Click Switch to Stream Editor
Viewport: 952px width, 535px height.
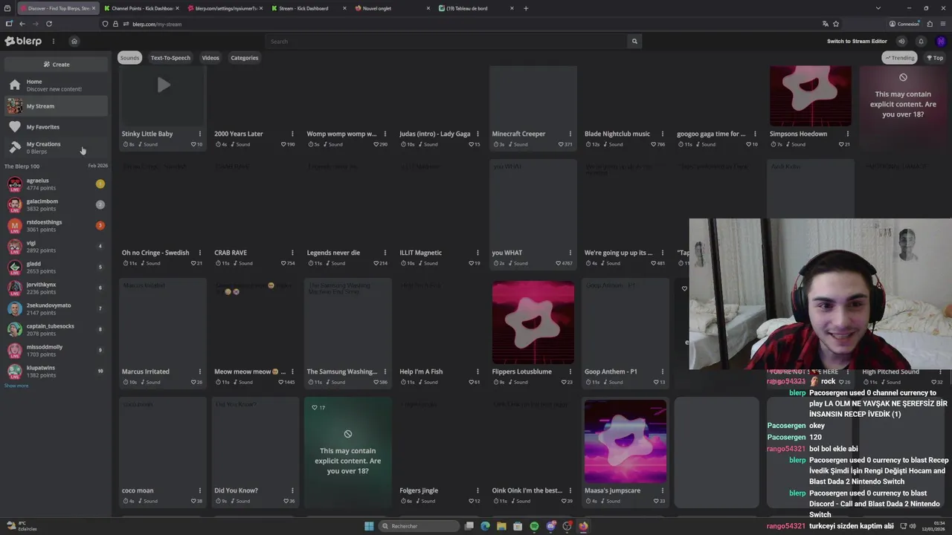(x=857, y=41)
